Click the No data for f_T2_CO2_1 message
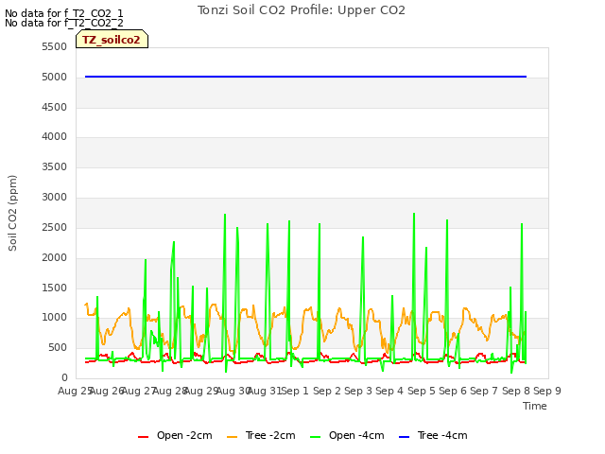Viewport: 605px width, 454px height. pyautogui.click(x=64, y=13)
